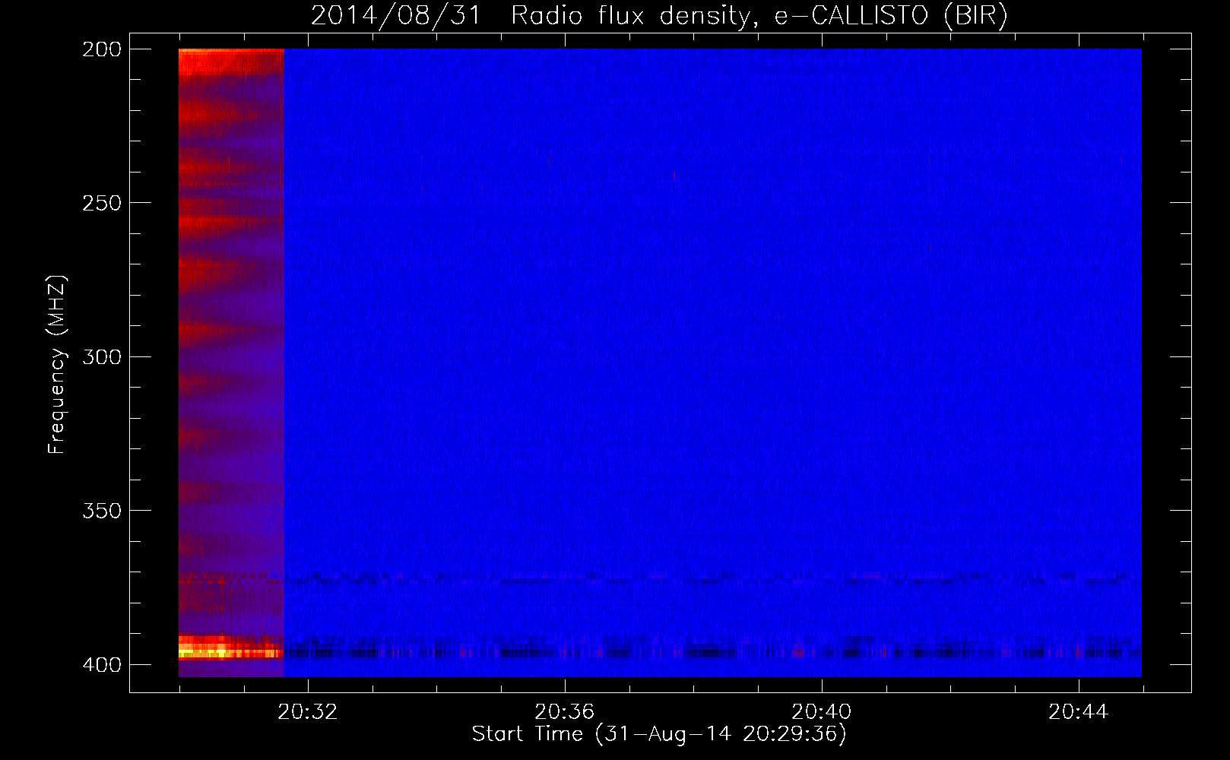Click the 300 frequency tick label
Image resolution: width=1230 pixels, height=760 pixels.
pos(102,356)
